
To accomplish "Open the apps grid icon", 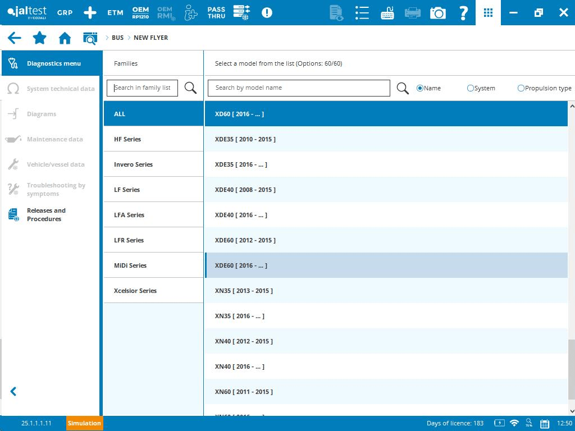I will tap(488, 12).
